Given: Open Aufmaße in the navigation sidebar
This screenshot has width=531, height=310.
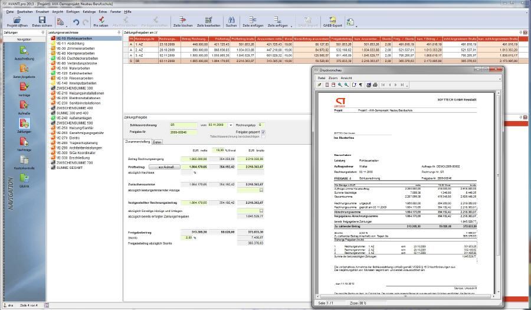Looking at the screenshot, I should click(x=24, y=107).
